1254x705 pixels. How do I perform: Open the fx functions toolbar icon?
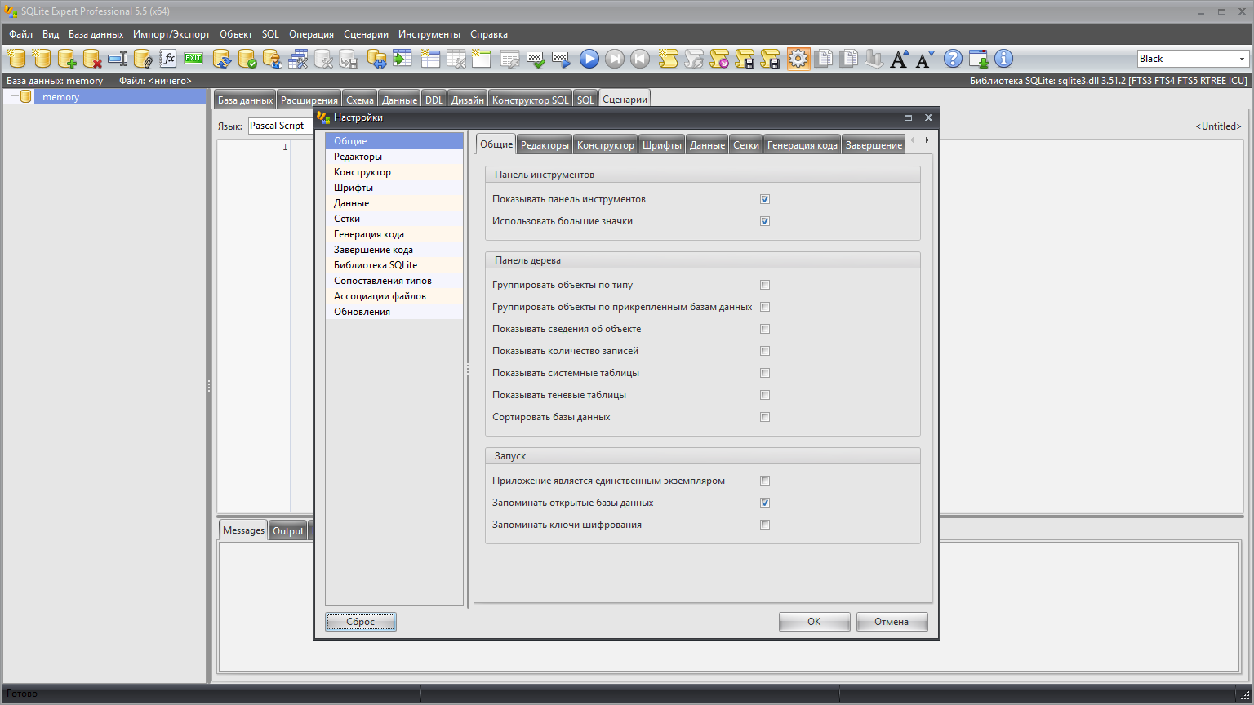coord(168,59)
